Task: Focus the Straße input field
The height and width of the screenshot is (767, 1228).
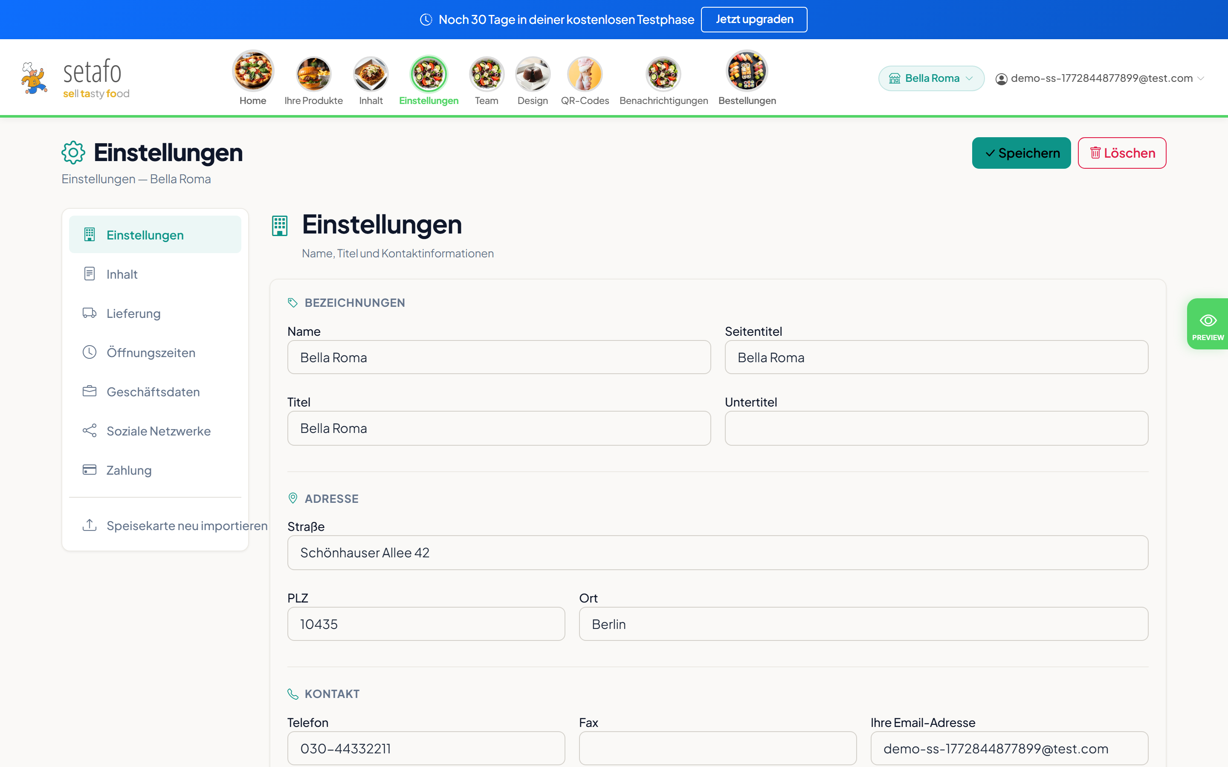Action: 718,552
